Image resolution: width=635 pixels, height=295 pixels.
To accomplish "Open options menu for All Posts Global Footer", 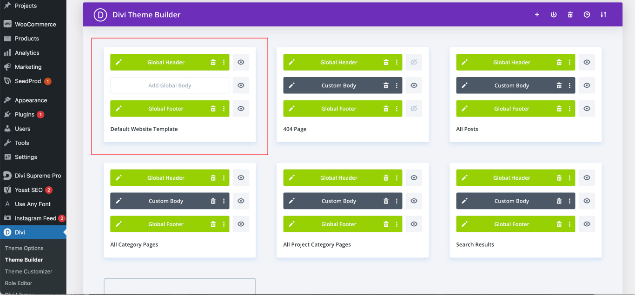I will 569,109.
